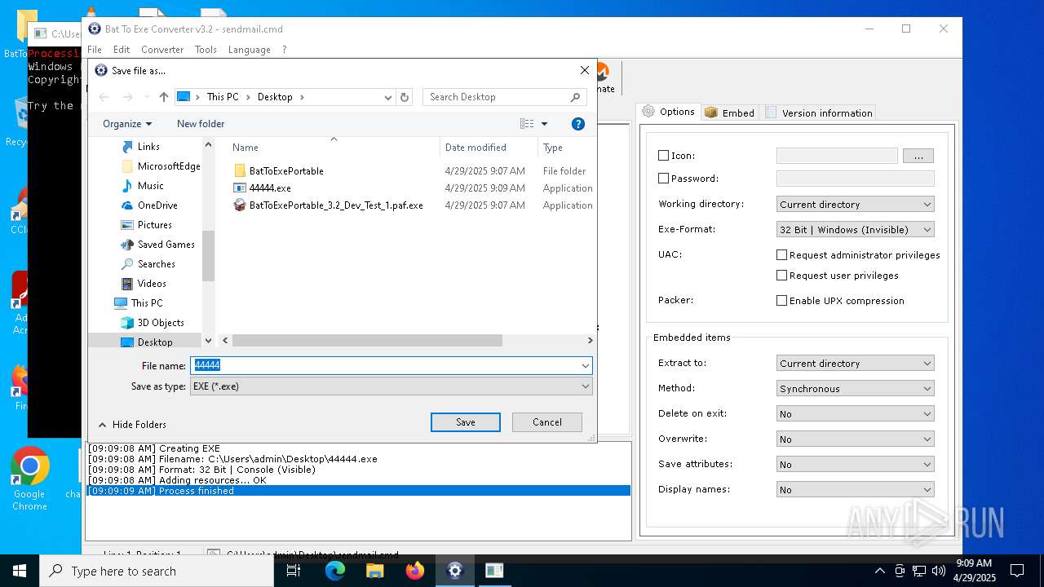The image size is (1044, 587).
Task: Switch to the Embed tab
Action: click(730, 113)
